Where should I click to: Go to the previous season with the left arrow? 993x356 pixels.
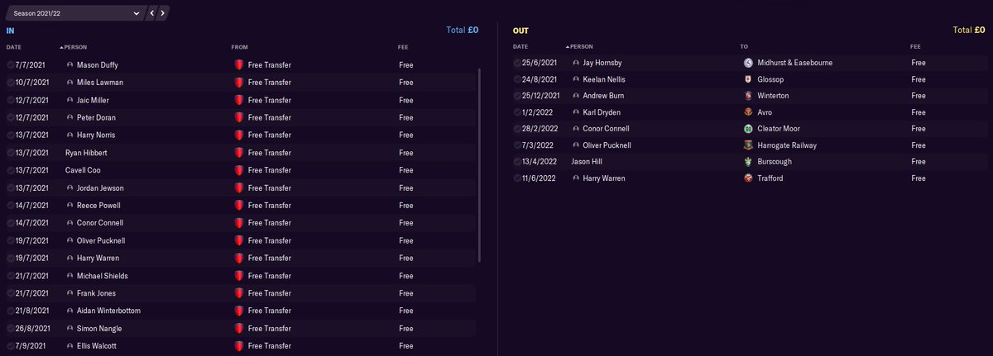(x=152, y=14)
